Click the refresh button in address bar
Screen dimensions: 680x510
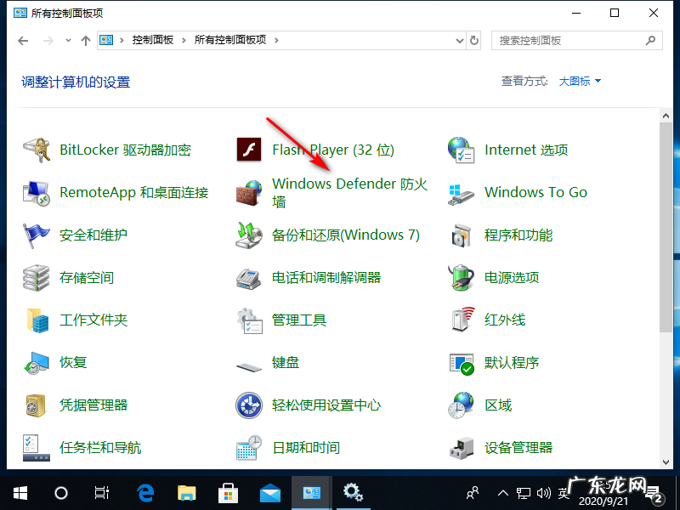(x=474, y=40)
